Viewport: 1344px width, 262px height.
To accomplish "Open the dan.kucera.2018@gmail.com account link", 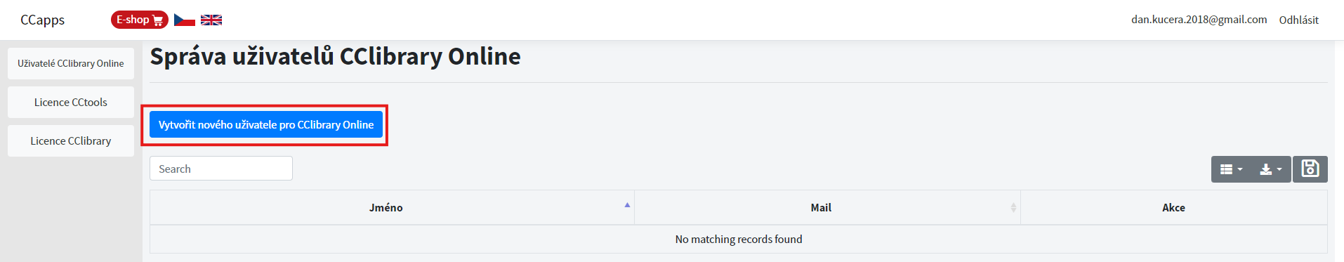I will (1199, 20).
